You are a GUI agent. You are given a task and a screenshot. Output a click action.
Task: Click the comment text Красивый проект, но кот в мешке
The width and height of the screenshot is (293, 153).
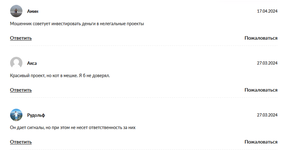coord(60,76)
